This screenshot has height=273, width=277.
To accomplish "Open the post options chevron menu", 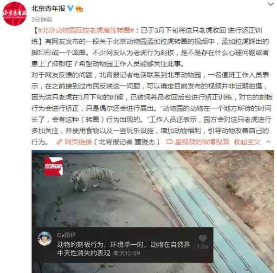I will point(271,4).
